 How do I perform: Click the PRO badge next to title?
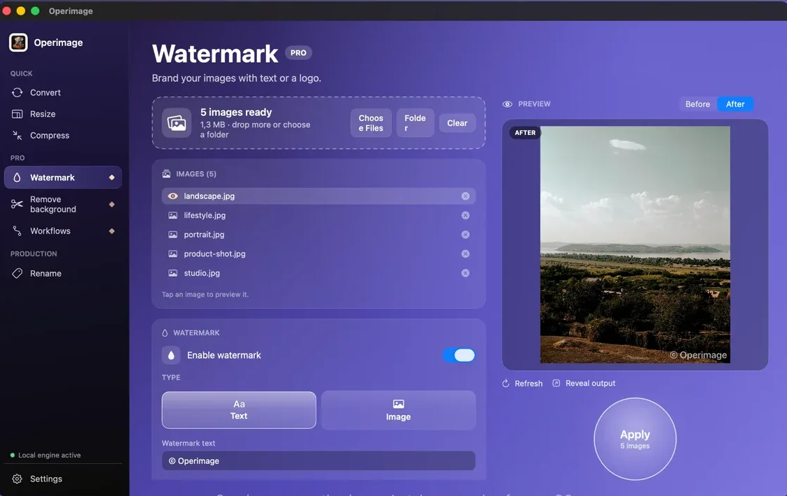[x=298, y=52]
